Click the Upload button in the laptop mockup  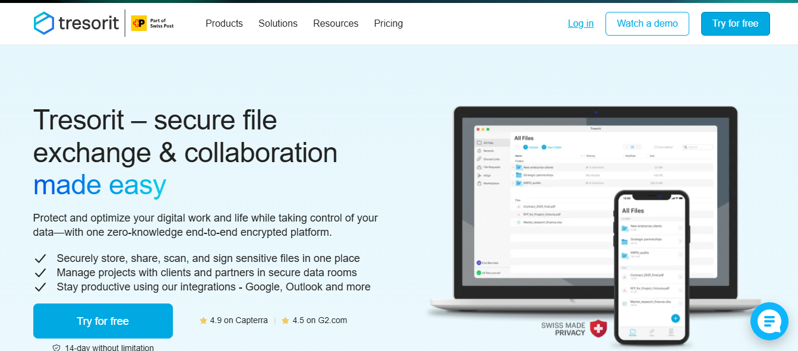pyautogui.click(x=531, y=147)
